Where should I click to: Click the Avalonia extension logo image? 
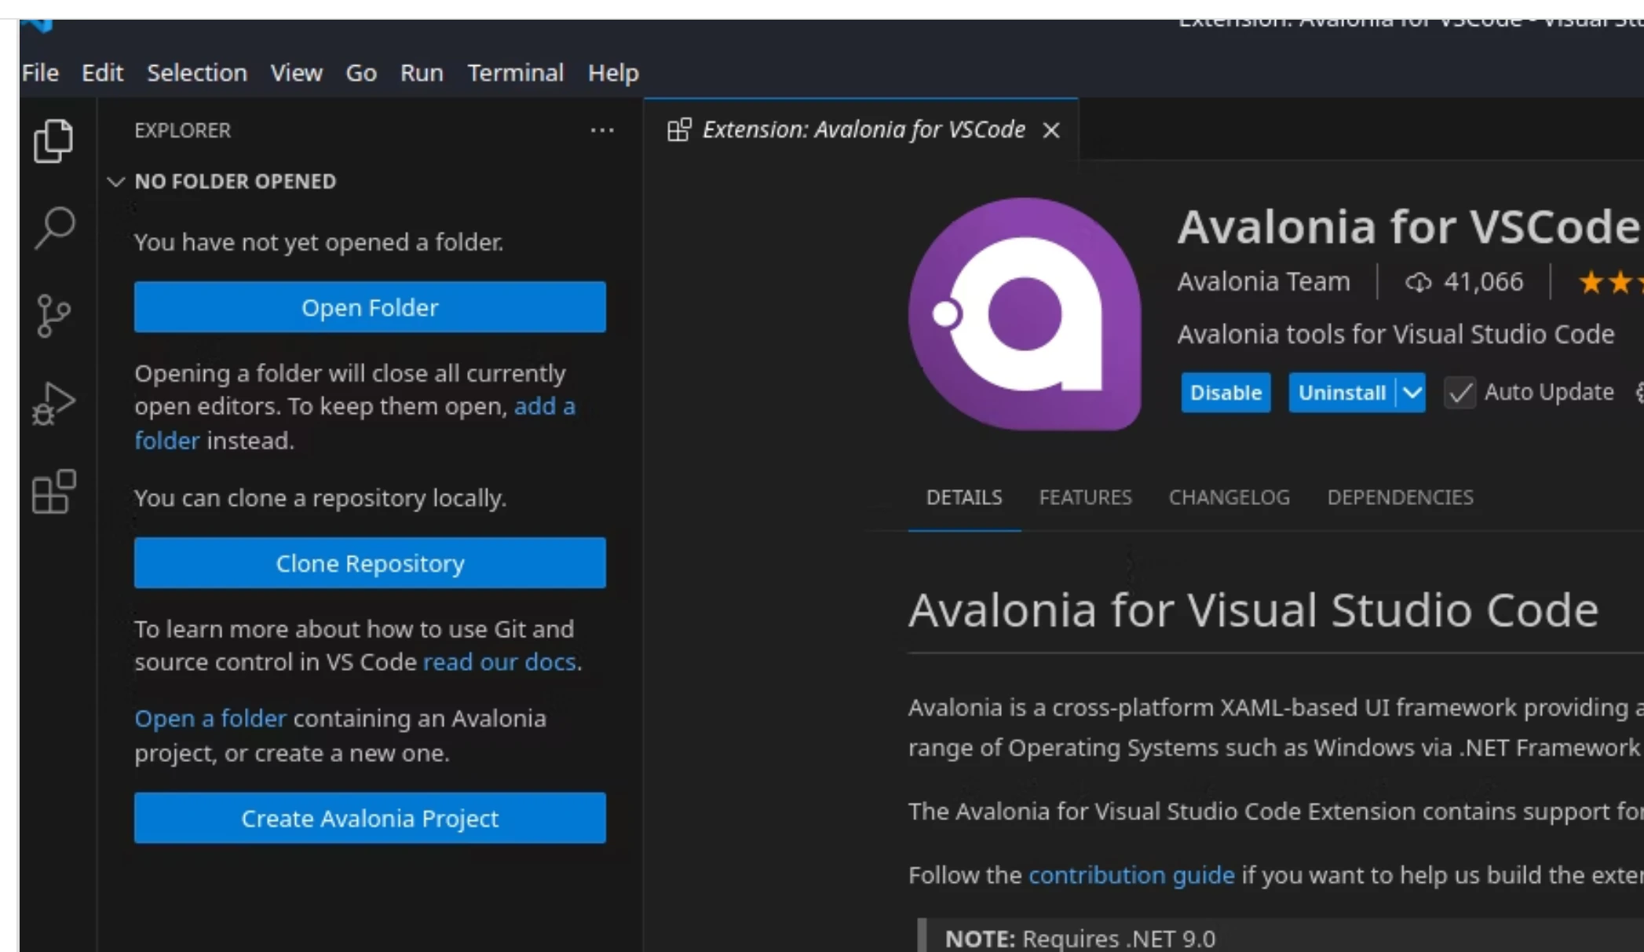(x=1025, y=314)
